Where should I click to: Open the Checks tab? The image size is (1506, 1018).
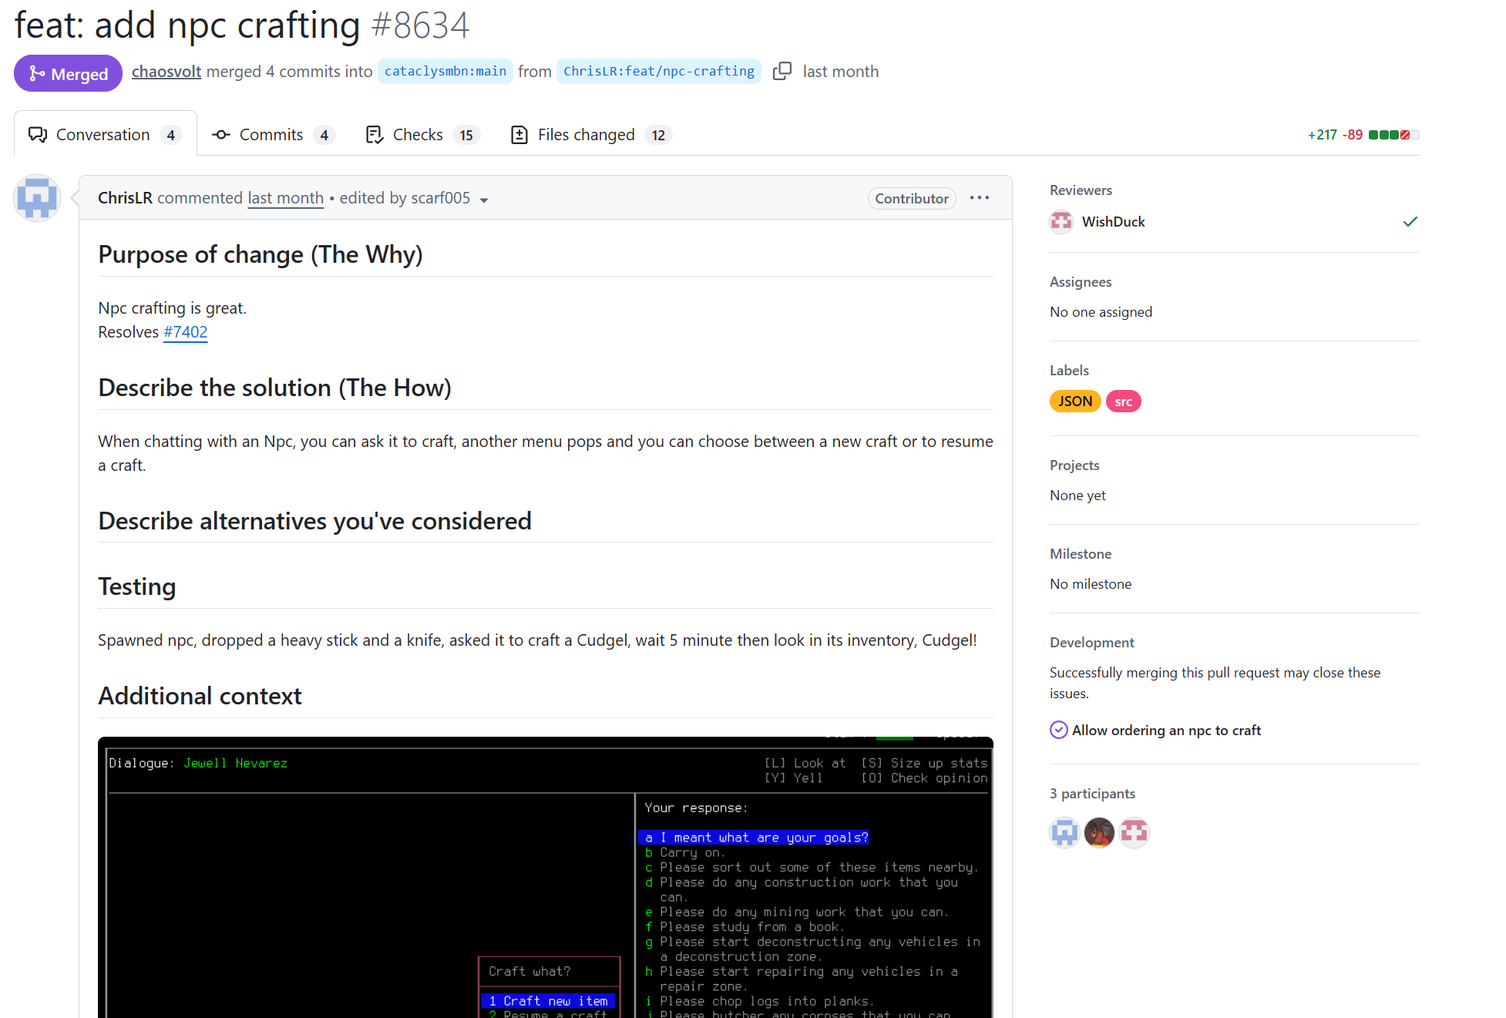[x=422, y=134]
